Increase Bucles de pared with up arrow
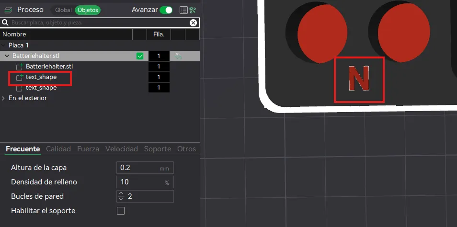 pyautogui.click(x=121, y=193)
